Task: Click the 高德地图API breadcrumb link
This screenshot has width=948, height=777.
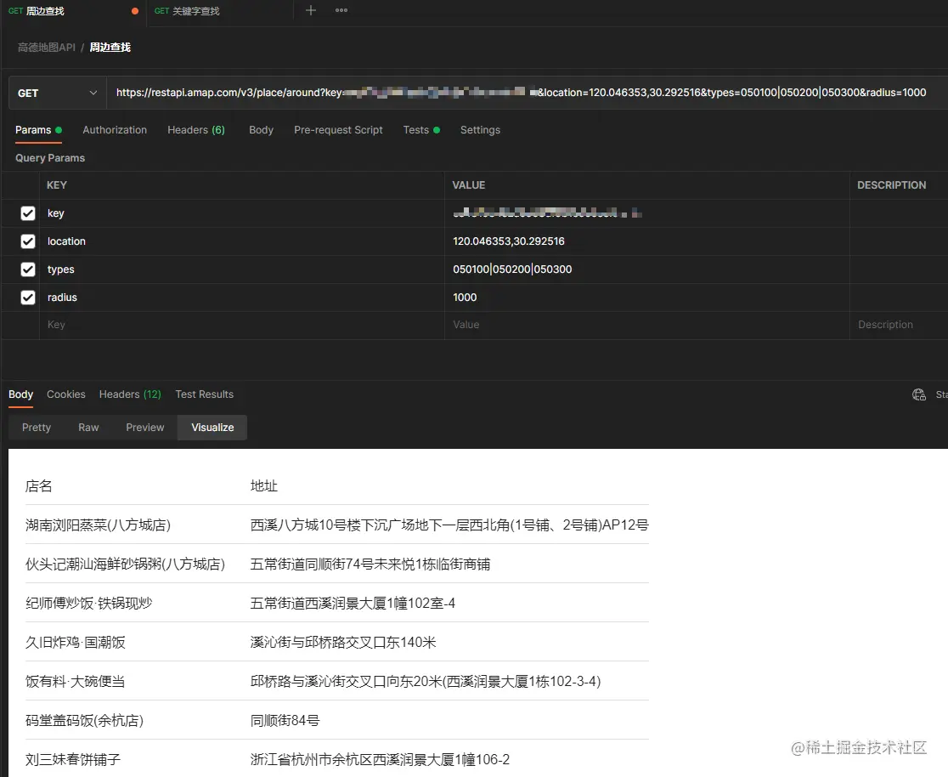Action: pos(47,48)
